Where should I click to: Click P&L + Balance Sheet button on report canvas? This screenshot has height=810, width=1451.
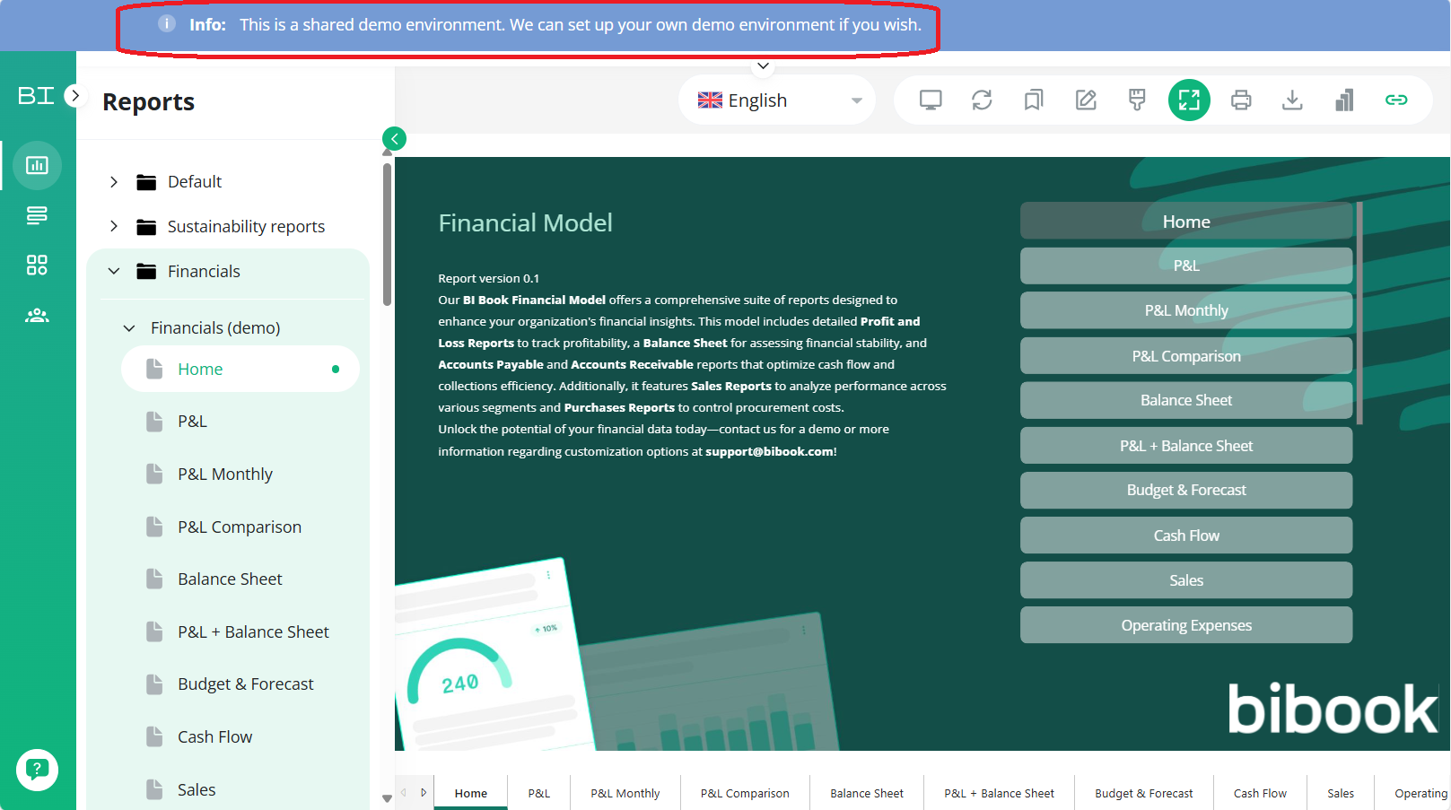[1186, 445]
